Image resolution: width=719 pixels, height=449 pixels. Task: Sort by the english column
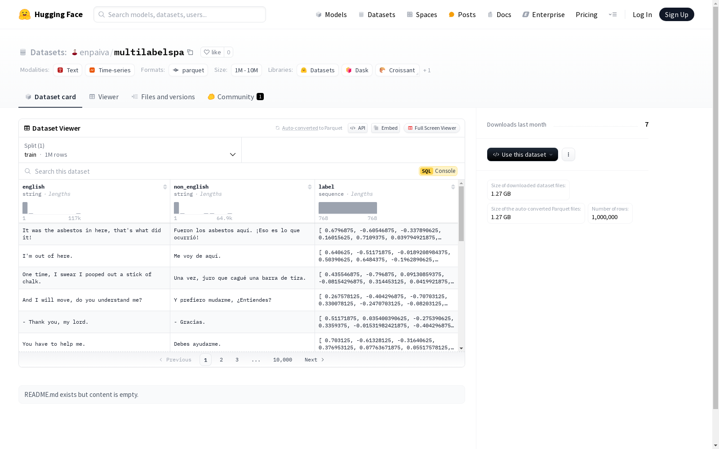coord(165,187)
